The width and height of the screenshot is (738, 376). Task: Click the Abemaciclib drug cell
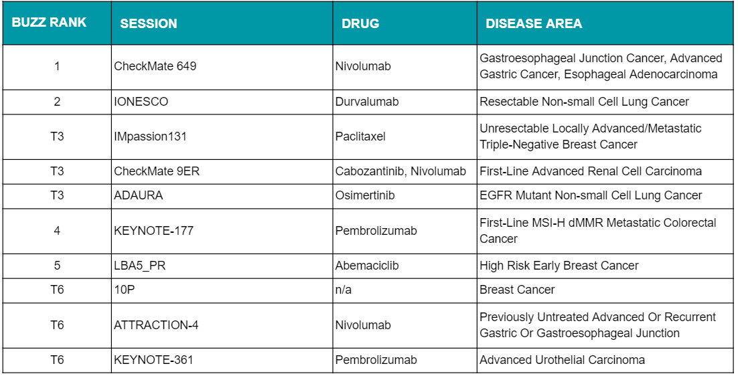404,266
